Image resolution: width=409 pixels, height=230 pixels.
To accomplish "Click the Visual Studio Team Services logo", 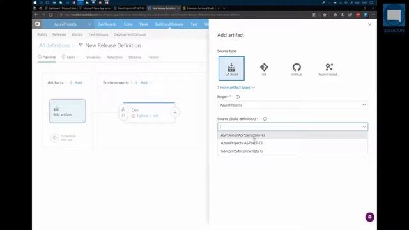I will tap(37, 24).
